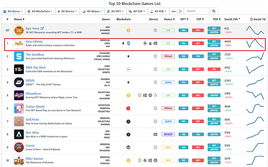
Task: Click Wizardium's Linux device icon
Action: [155, 95]
